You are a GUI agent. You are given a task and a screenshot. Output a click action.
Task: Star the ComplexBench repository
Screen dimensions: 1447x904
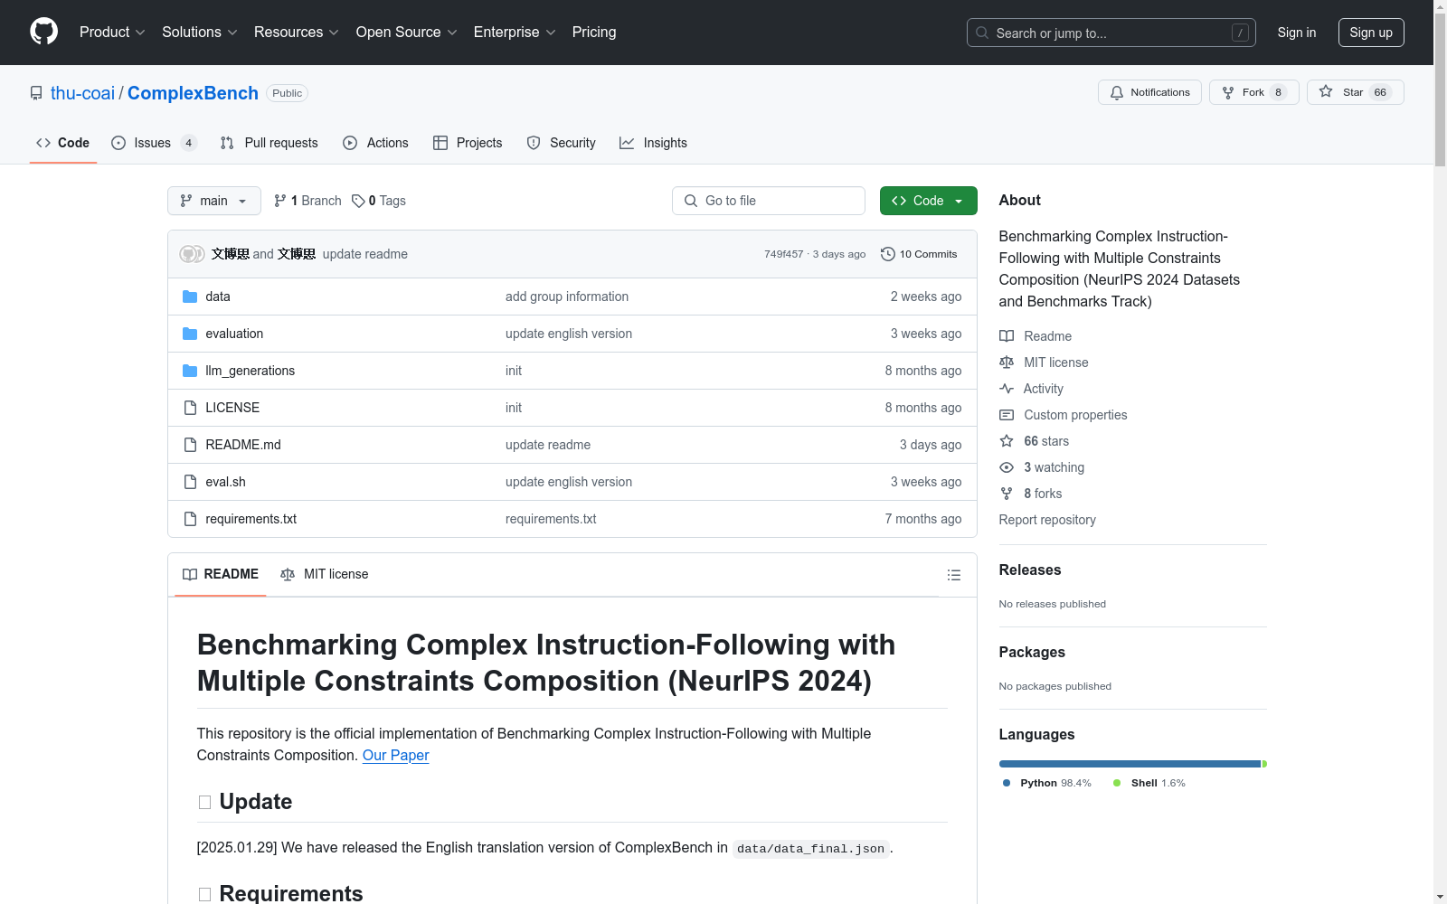tap(1355, 92)
